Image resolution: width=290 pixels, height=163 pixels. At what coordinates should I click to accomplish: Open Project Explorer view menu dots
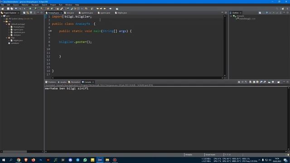(x=34, y=13)
